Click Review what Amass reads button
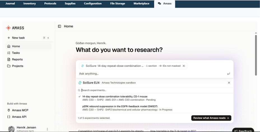 click(x=211, y=118)
